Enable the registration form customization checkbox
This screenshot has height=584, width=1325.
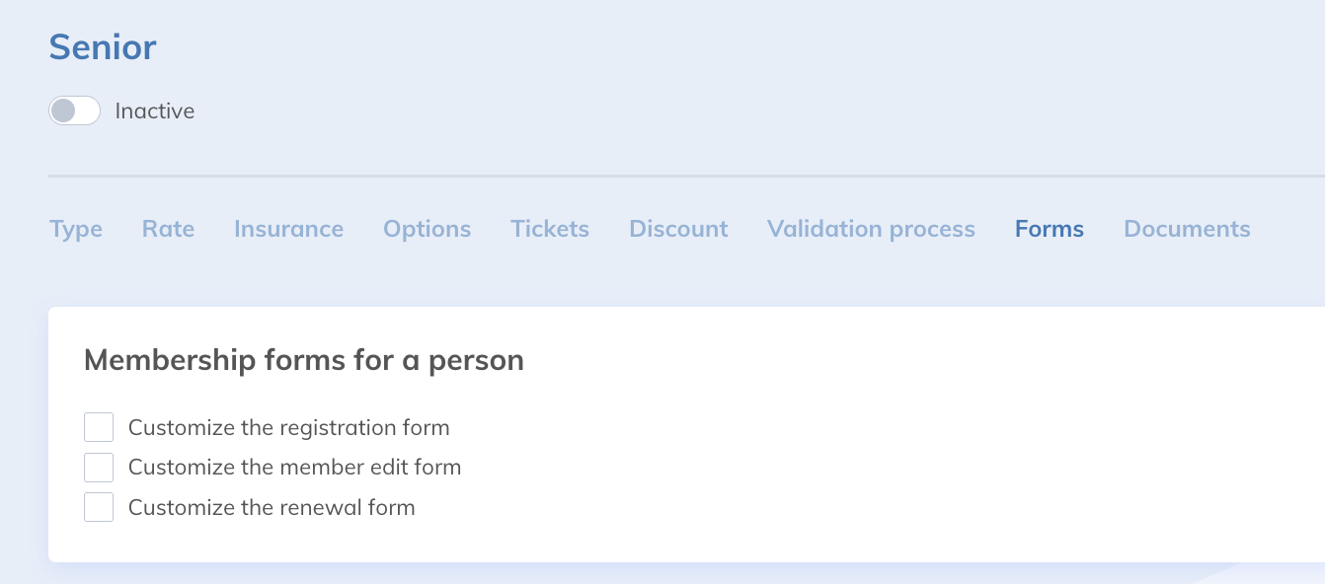[x=99, y=427]
